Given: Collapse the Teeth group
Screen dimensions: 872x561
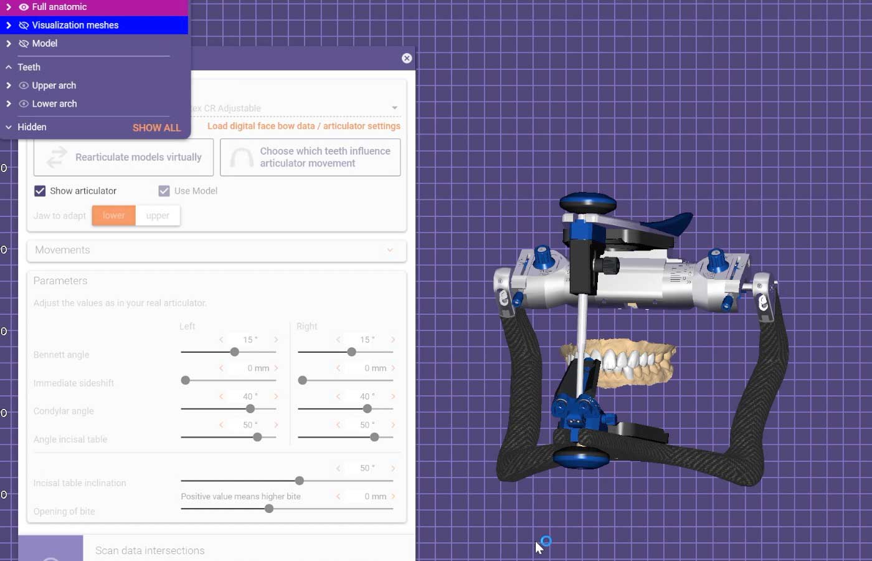Looking at the screenshot, I should pos(9,67).
